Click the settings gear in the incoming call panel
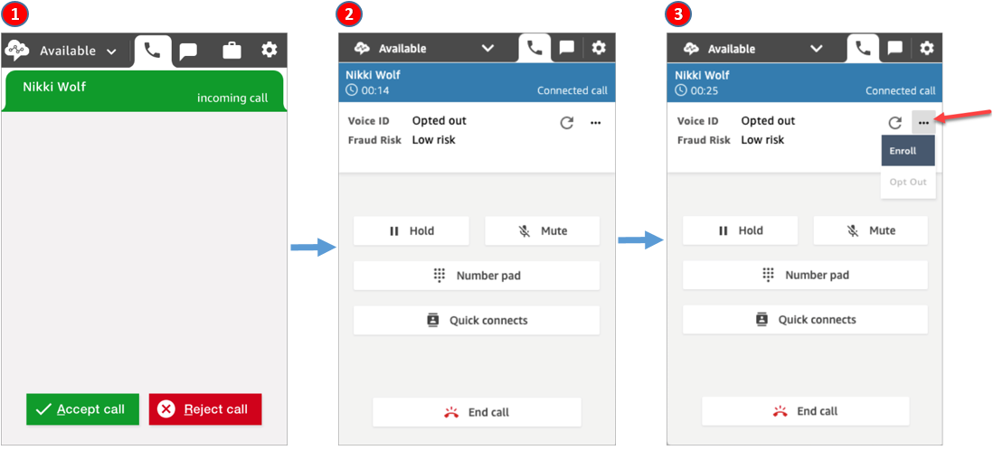 pos(270,51)
